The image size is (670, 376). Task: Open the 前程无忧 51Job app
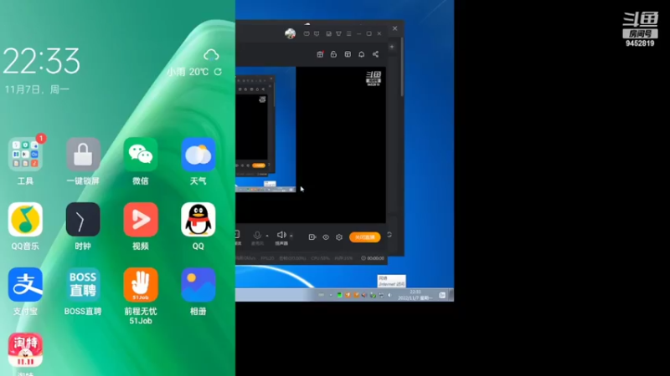click(x=141, y=285)
